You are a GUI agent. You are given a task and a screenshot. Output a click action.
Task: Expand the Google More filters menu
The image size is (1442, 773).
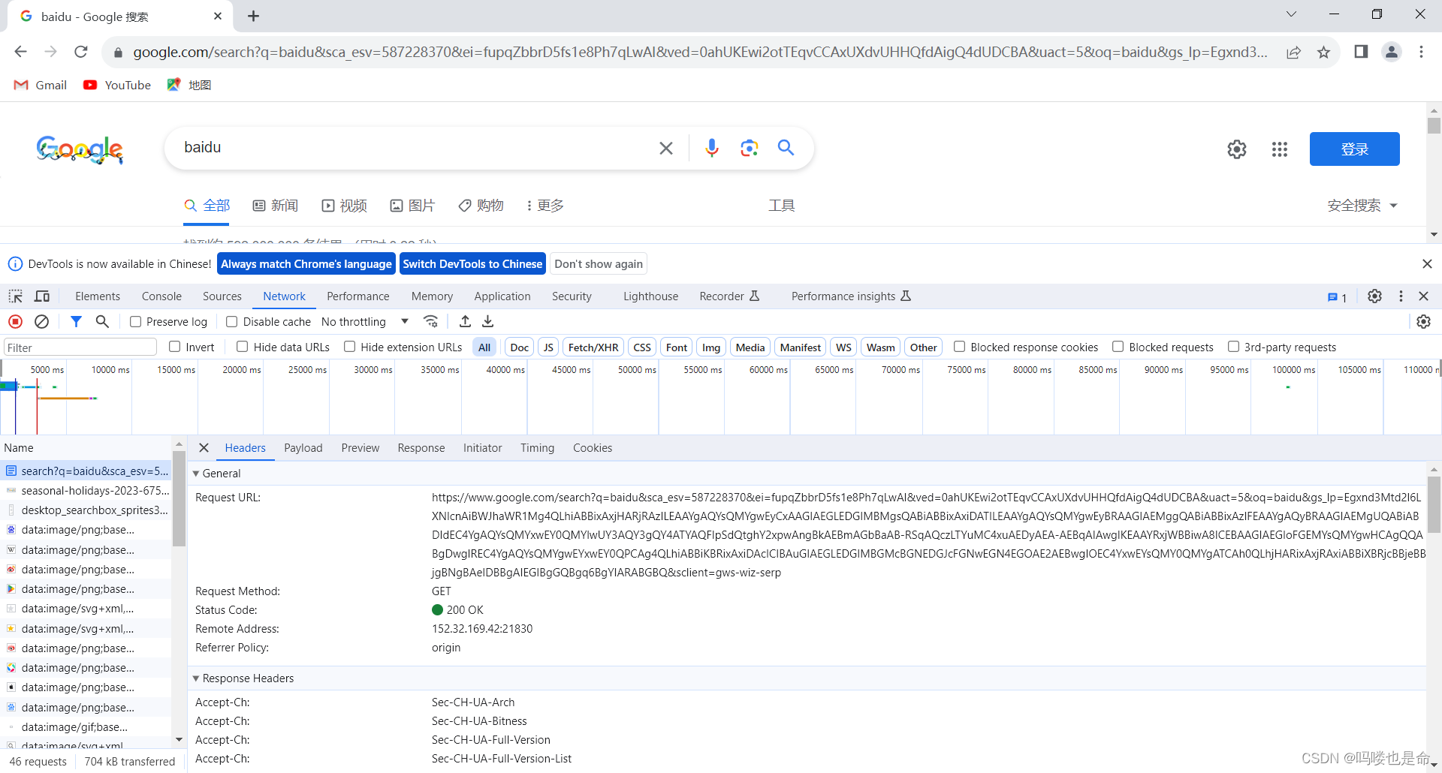pyautogui.click(x=545, y=206)
